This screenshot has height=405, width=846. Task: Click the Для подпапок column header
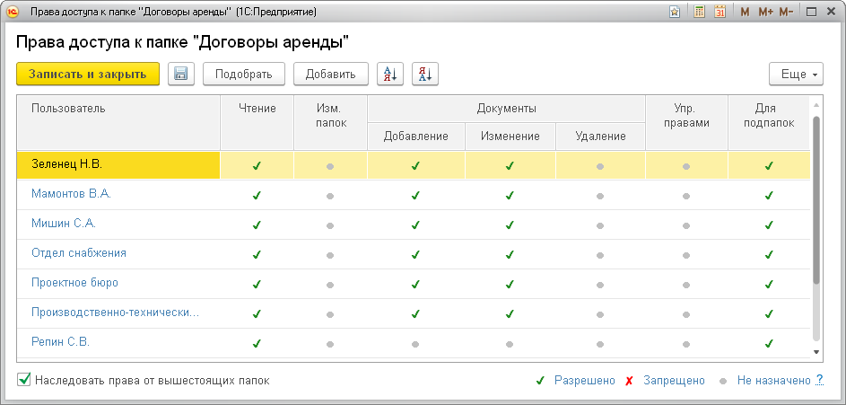(x=770, y=123)
